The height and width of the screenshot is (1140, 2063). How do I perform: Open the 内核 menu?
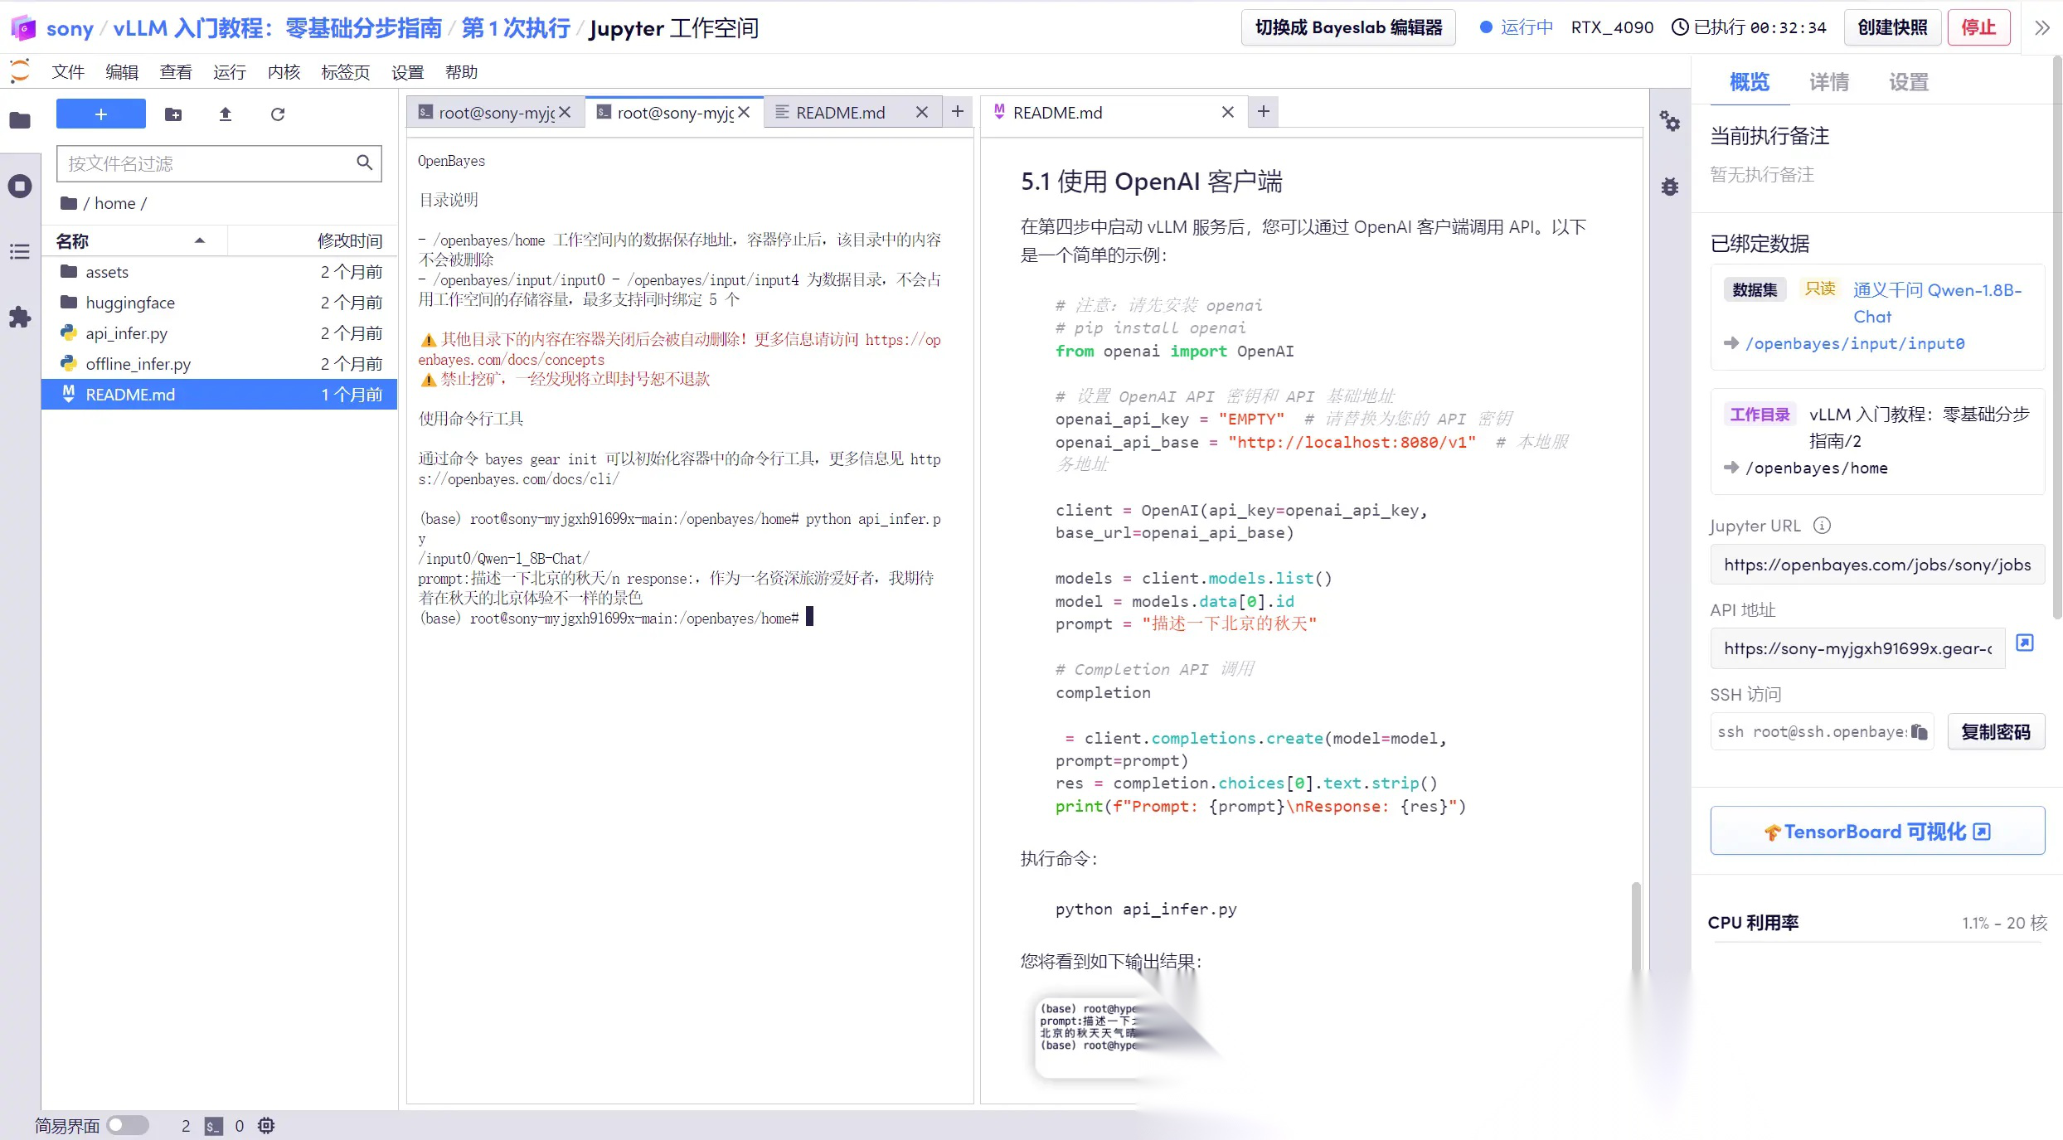point(284,72)
